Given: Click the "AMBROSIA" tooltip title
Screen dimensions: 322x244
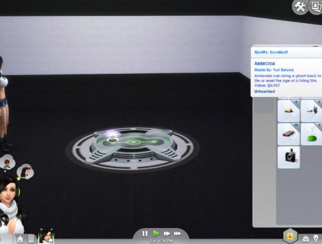Looking at the screenshot, I should click(x=265, y=64).
